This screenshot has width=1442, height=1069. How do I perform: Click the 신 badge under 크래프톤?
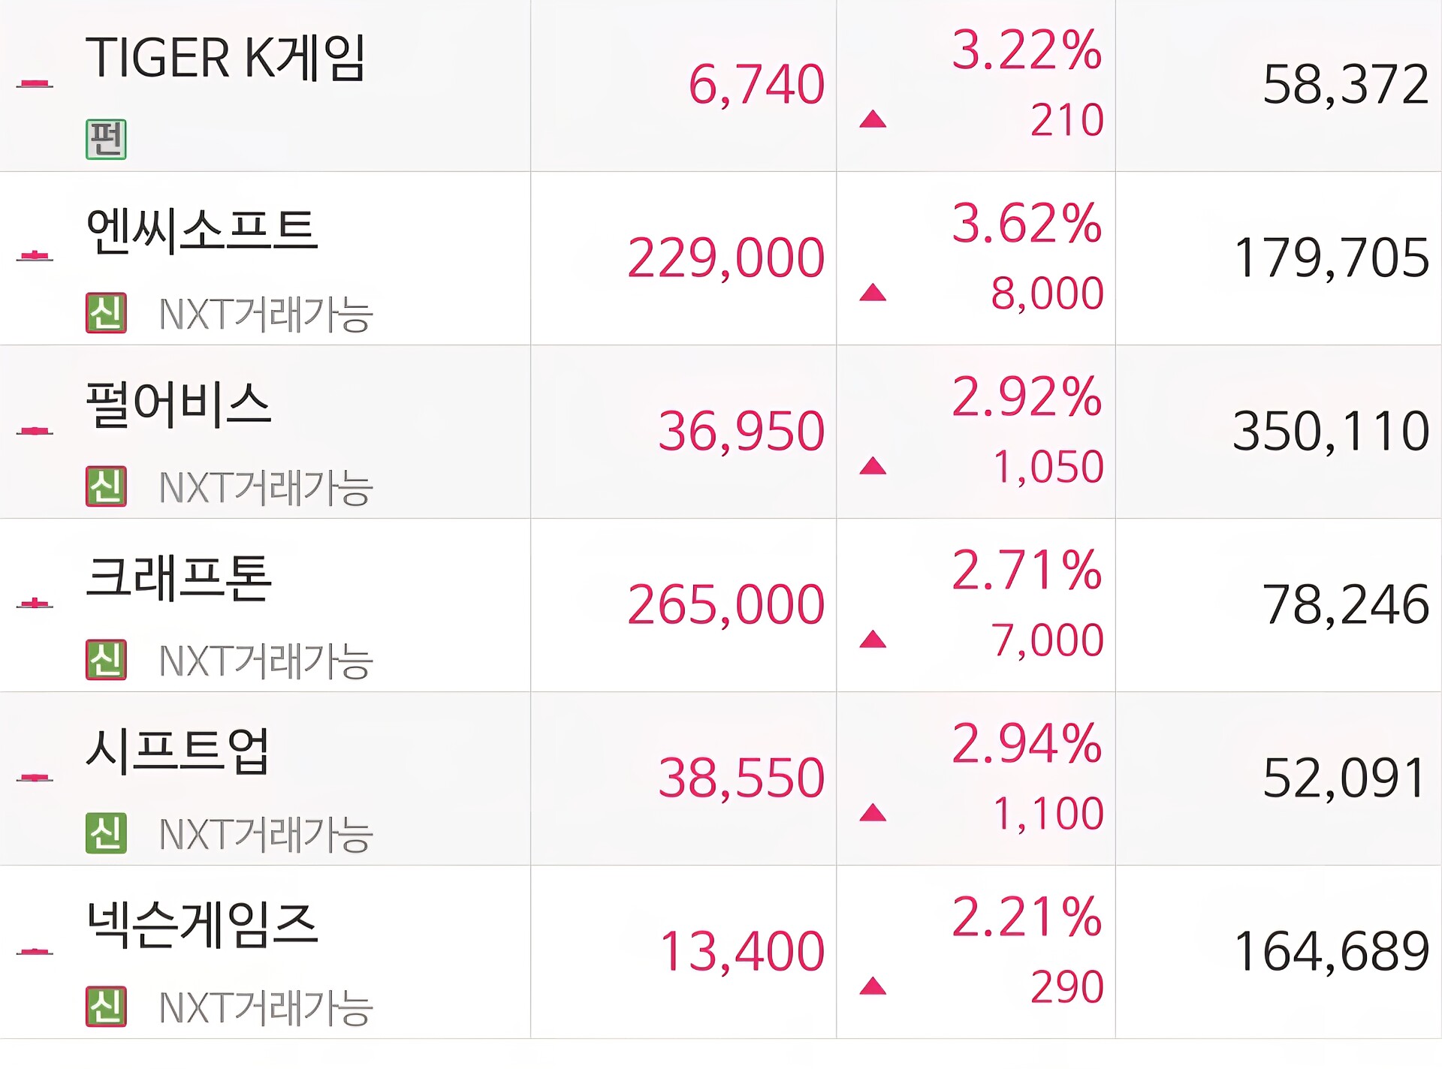[x=106, y=659]
